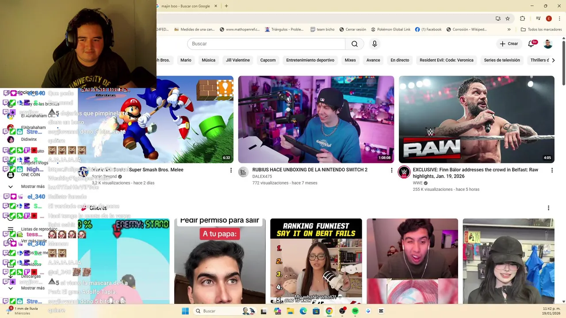Open the Pokémon Global Link bookmark
Screen dimensions: 566x318
(390, 30)
